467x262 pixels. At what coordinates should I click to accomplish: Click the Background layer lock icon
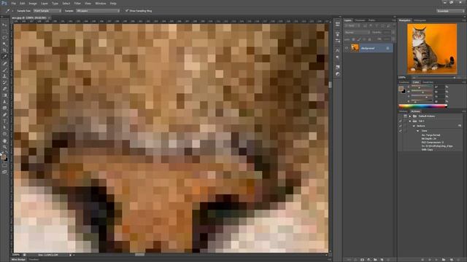pyautogui.click(x=387, y=48)
